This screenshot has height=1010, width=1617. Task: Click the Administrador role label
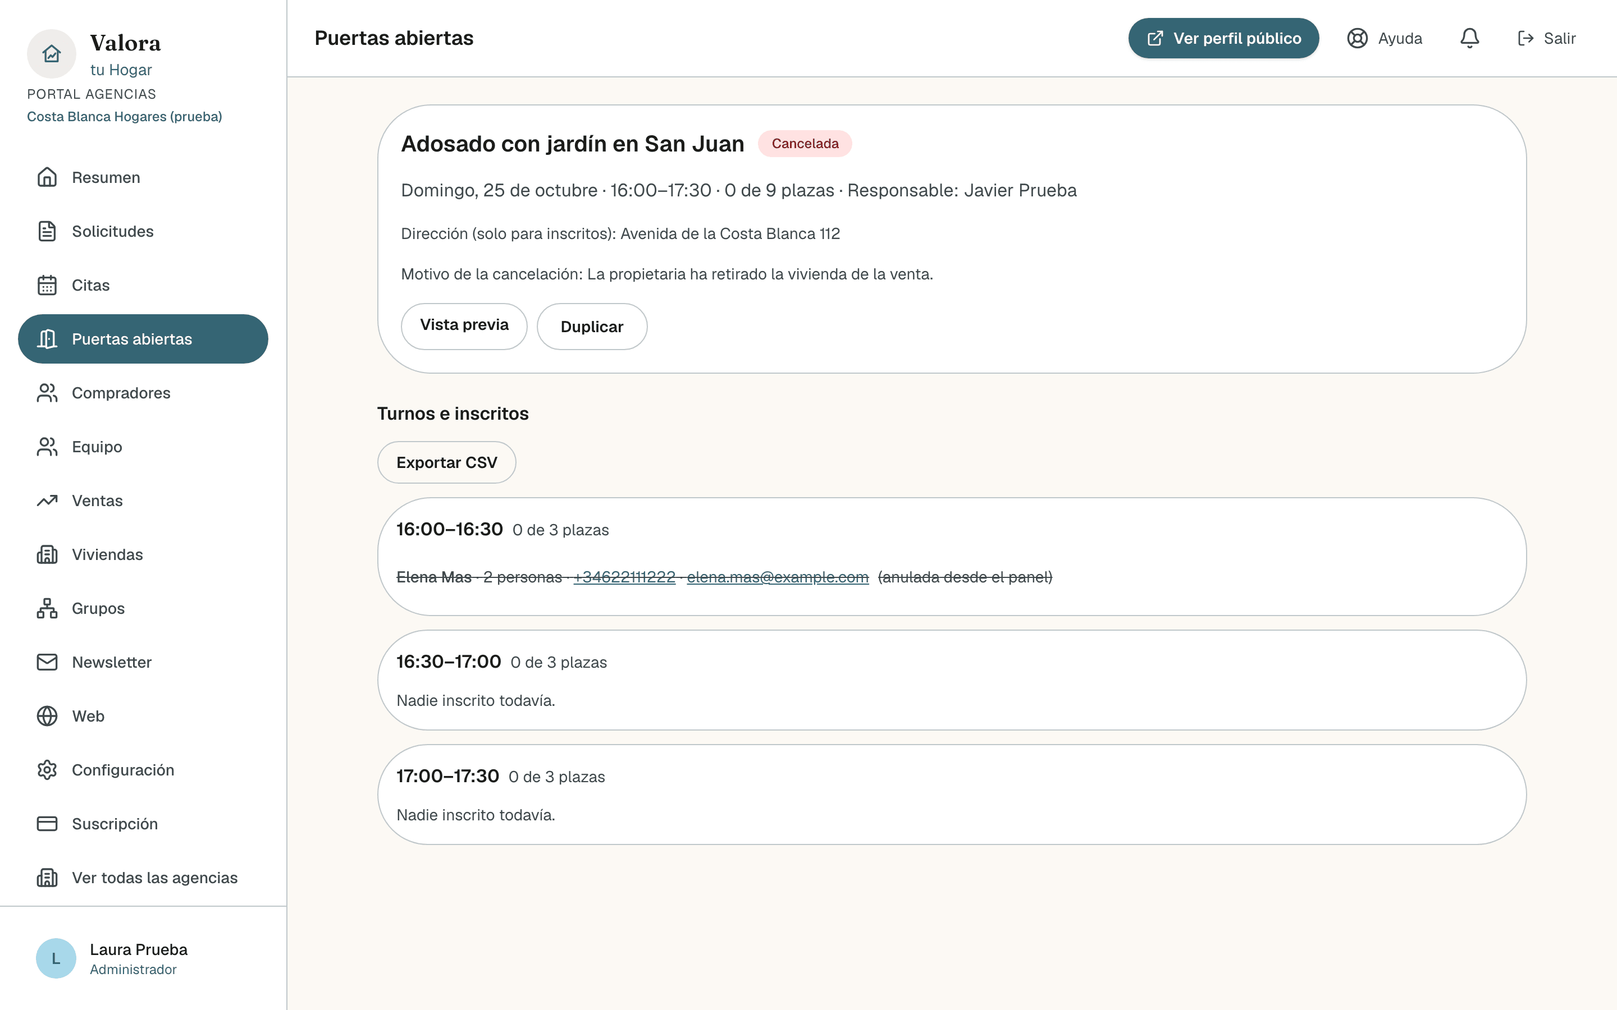(133, 969)
